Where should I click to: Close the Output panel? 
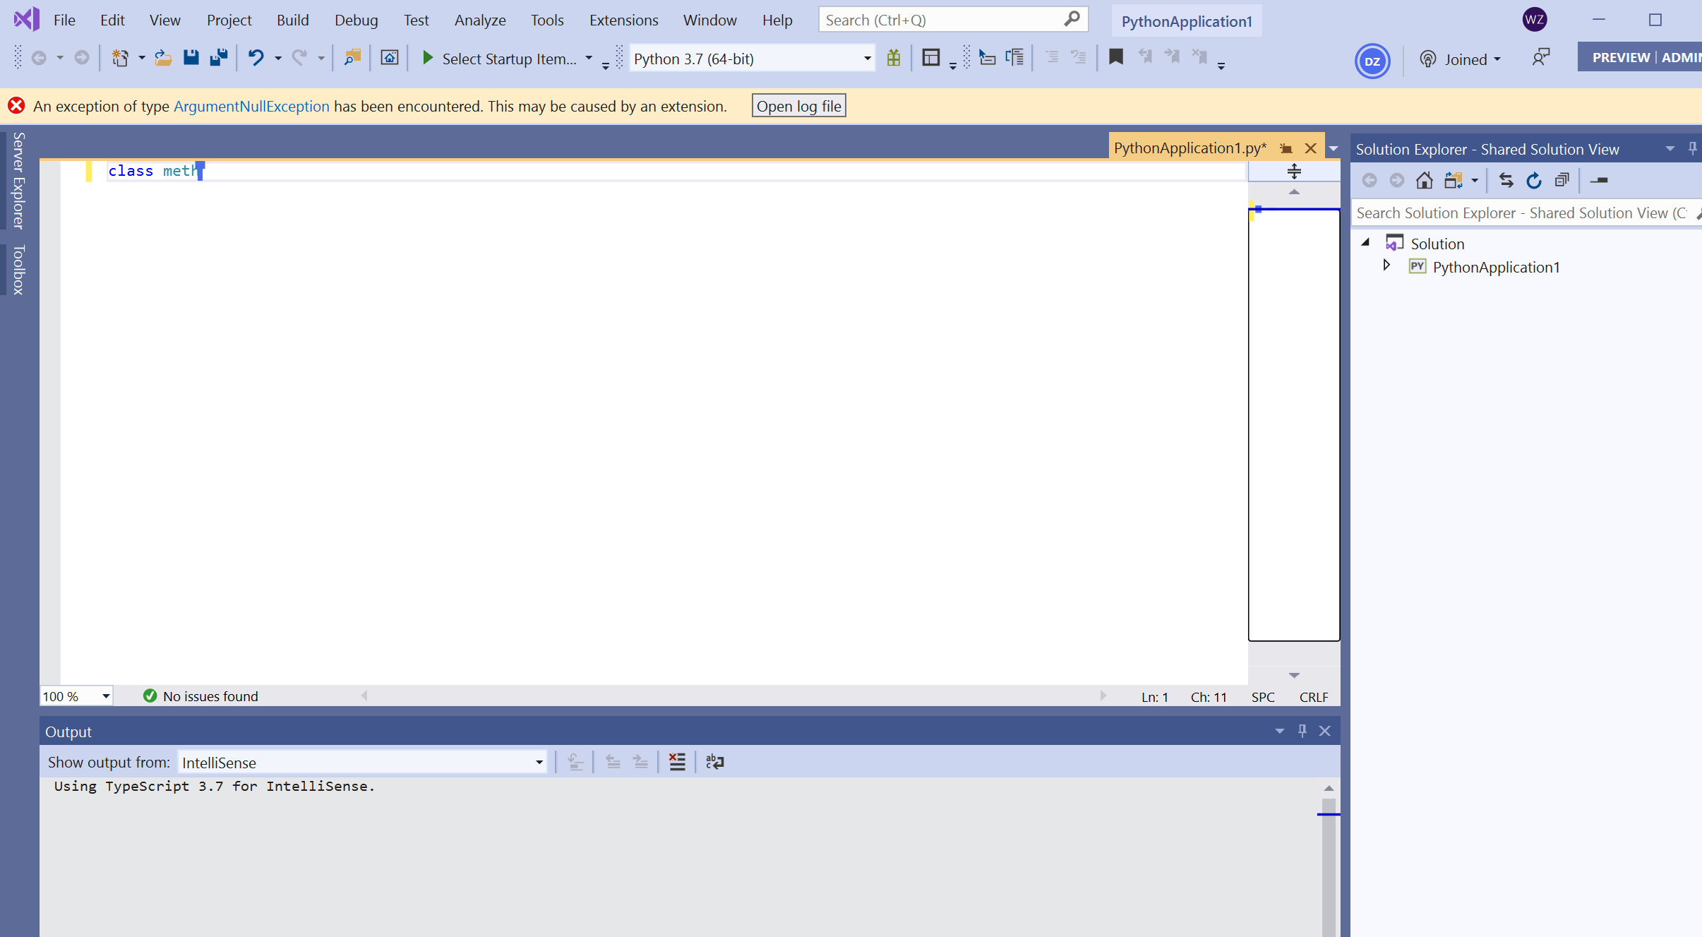point(1325,731)
